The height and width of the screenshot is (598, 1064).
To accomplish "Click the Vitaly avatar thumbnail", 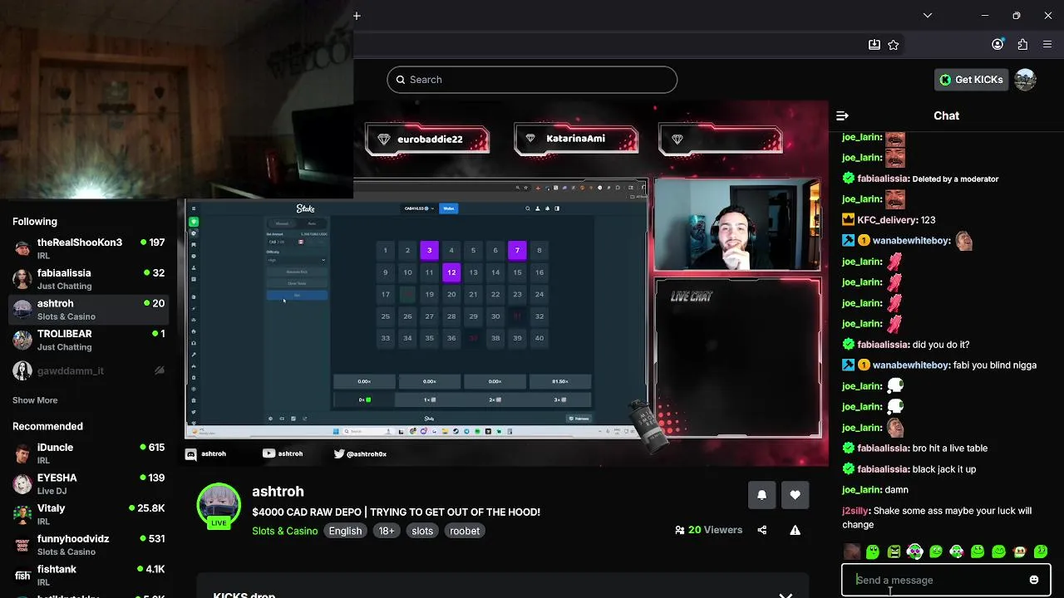I will [22, 514].
